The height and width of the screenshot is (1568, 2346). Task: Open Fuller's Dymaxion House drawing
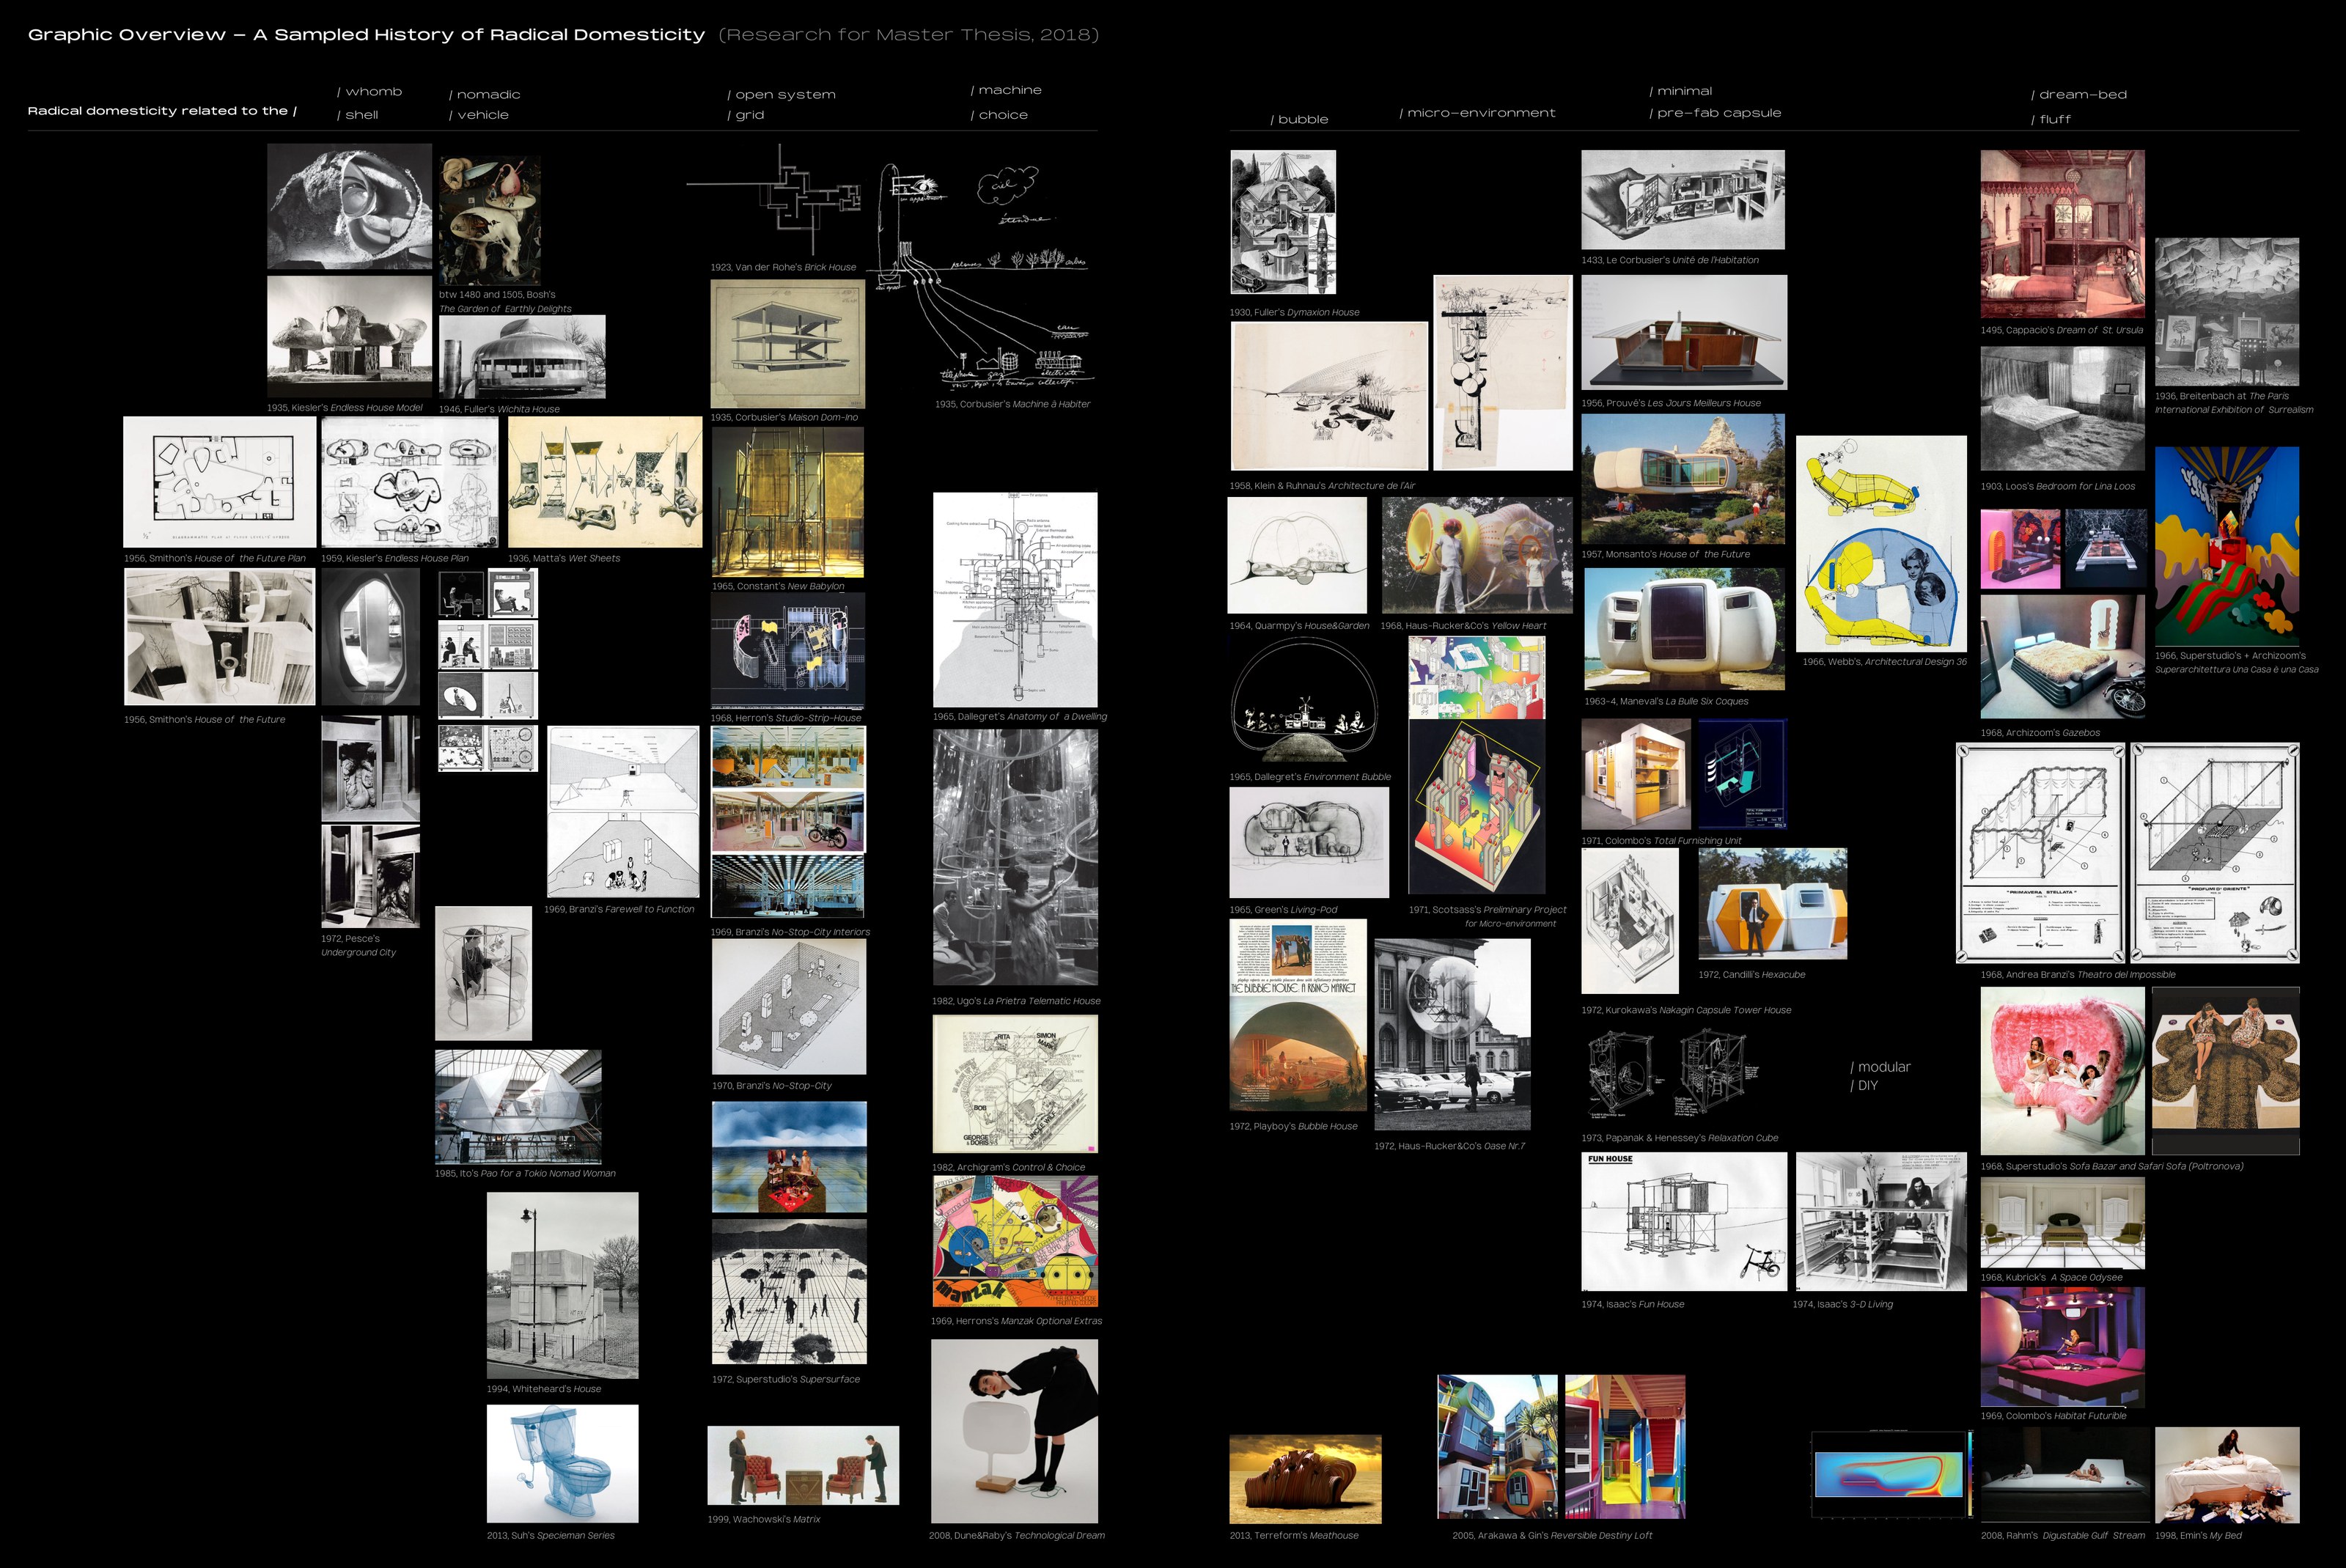(1283, 222)
